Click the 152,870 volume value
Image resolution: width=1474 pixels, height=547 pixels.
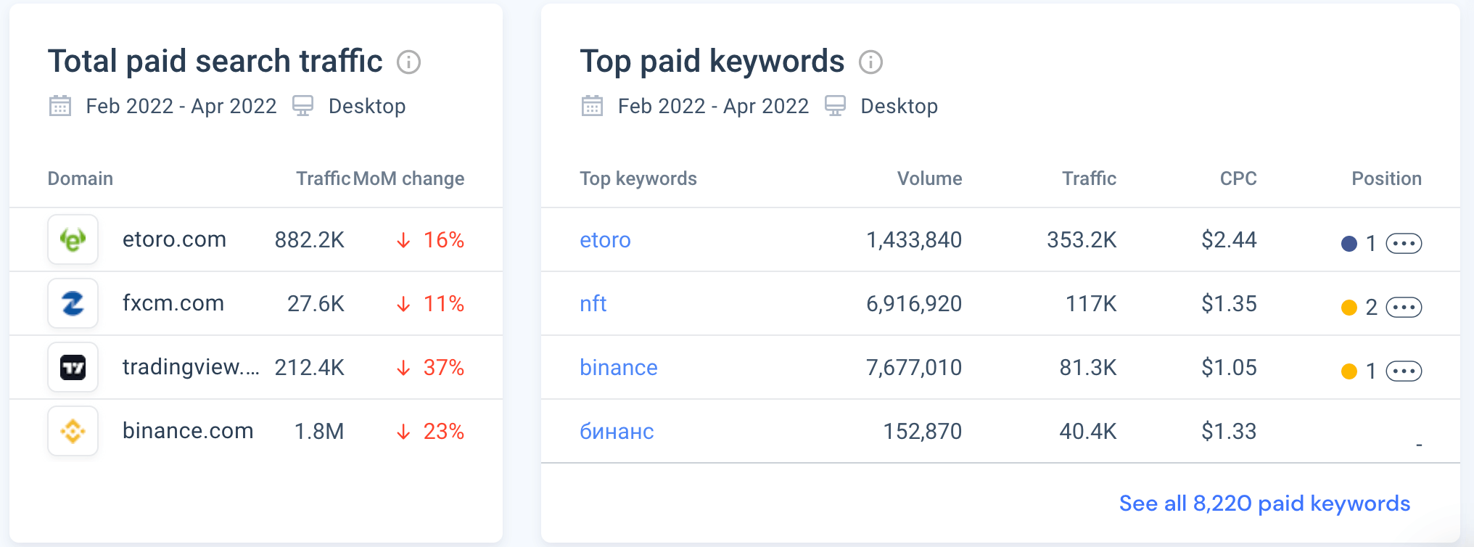pyautogui.click(x=922, y=432)
